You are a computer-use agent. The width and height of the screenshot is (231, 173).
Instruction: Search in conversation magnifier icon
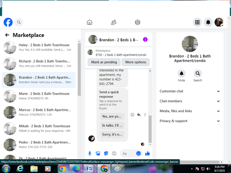(198, 73)
